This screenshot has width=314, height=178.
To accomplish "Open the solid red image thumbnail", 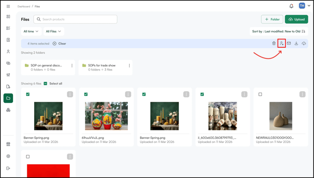I will click(x=48, y=171).
